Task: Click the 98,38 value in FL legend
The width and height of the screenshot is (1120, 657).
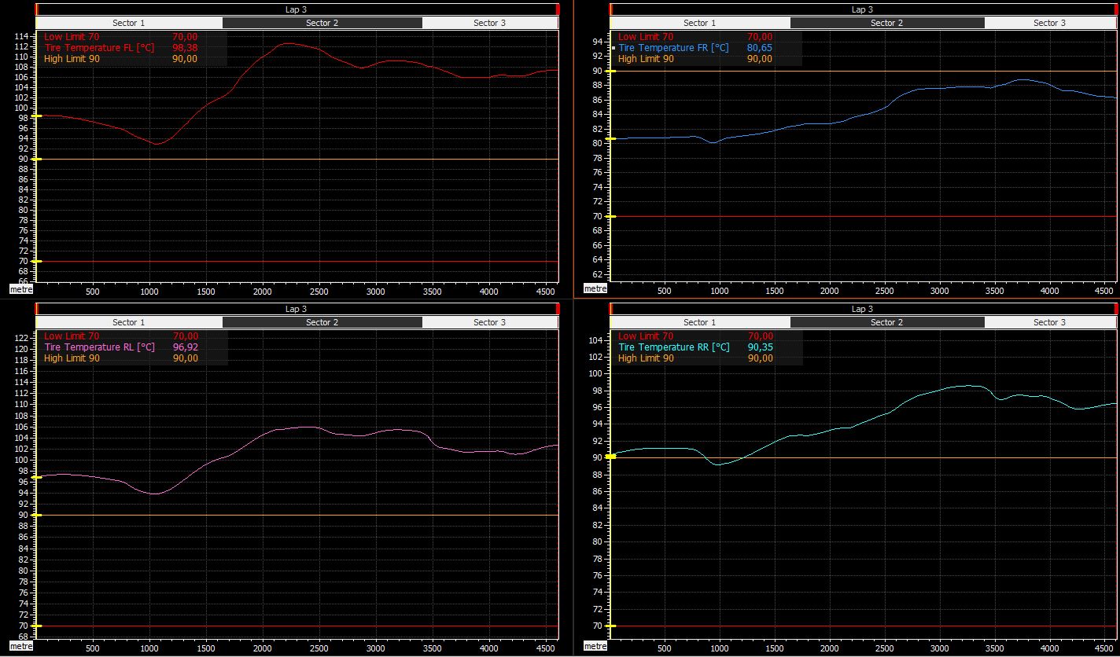Action: [x=185, y=48]
